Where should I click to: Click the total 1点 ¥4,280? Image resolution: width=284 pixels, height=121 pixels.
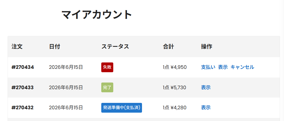pos(175,108)
